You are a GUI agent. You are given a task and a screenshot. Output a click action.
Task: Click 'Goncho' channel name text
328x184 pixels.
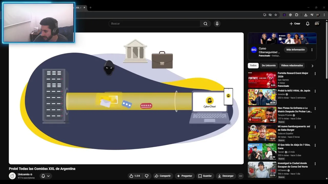(x=281, y=94)
